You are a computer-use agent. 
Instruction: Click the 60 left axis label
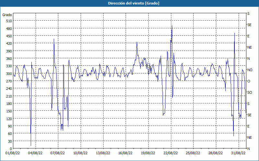(x=10, y=134)
